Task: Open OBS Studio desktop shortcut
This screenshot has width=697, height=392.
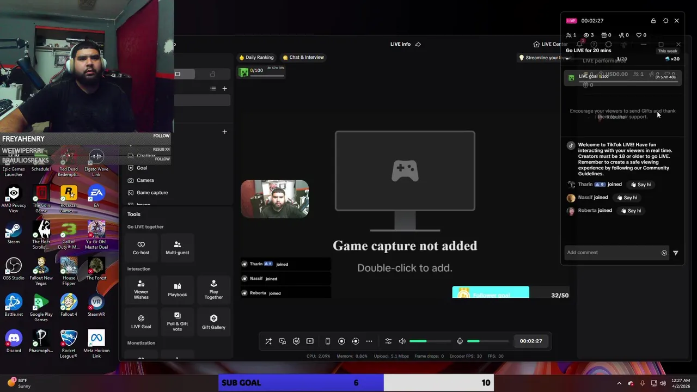Action: pos(14,269)
